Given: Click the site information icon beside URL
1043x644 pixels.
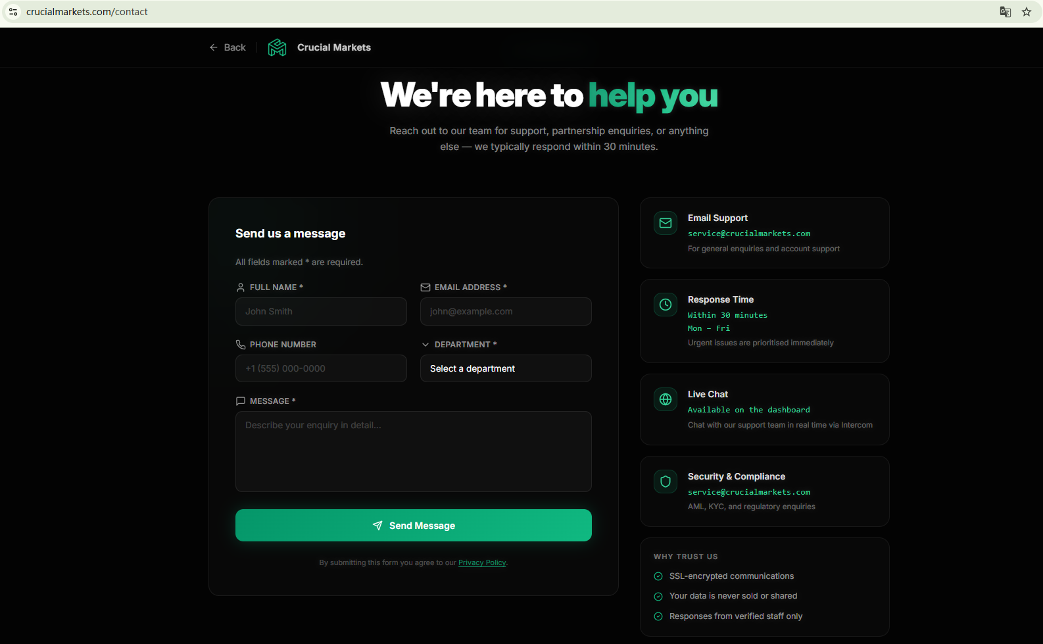Looking at the screenshot, I should [13, 12].
